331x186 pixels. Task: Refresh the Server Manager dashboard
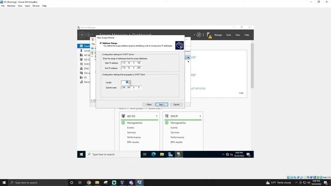(199, 35)
